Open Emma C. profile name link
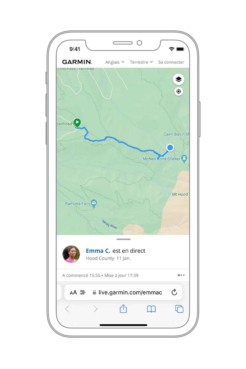246x369 pixels. pyautogui.click(x=98, y=251)
